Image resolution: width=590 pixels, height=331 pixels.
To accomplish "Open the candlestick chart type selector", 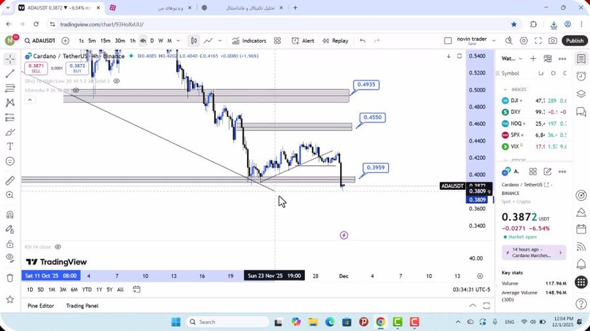I will coord(194,41).
